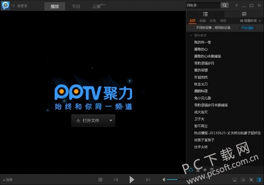Click the volume slider
Screen dimensions: 264x185
(x=178, y=180)
